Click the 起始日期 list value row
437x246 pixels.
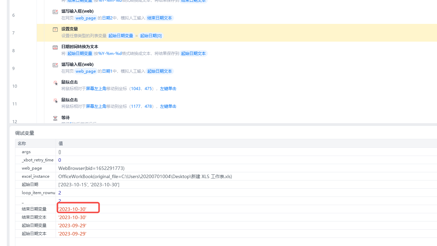point(226,185)
